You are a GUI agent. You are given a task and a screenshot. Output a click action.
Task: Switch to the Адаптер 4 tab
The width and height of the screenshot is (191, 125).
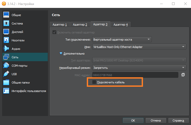[121, 25]
